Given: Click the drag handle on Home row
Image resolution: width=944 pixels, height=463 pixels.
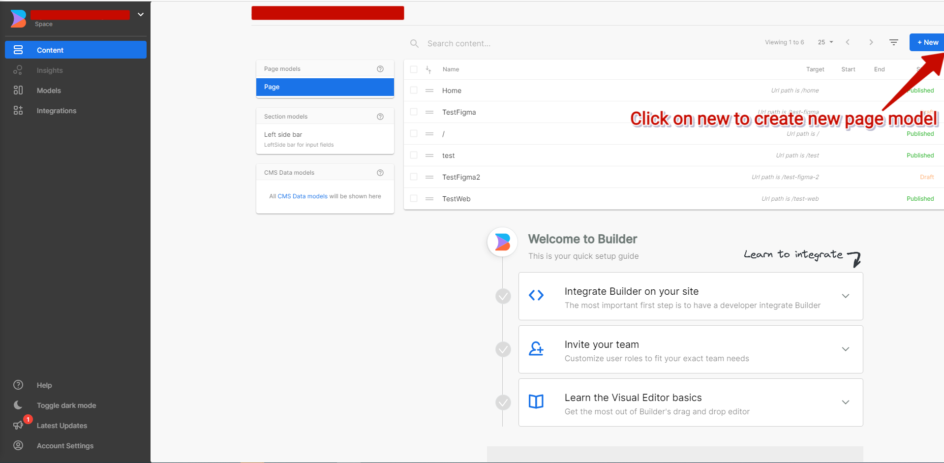Looking at the screenshot, I should point(429,91).
